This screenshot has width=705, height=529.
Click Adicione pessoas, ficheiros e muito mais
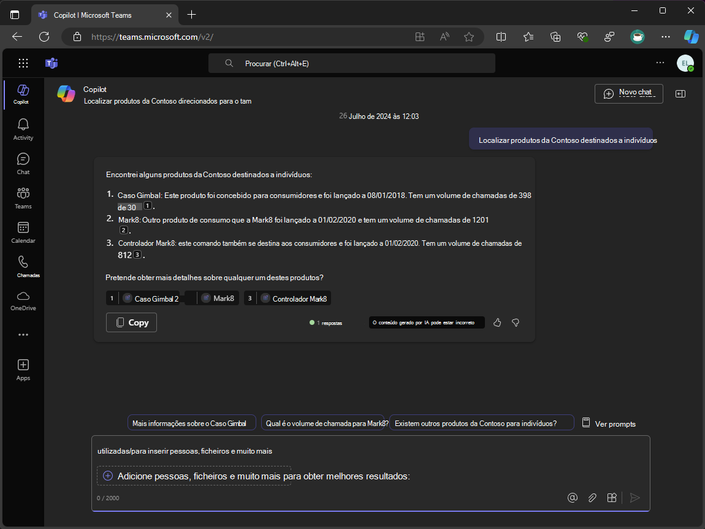(x=194, y=476)
